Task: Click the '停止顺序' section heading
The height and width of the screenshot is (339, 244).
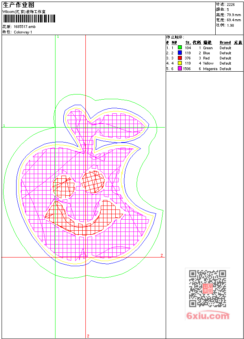Action: [x=175, y=37]
